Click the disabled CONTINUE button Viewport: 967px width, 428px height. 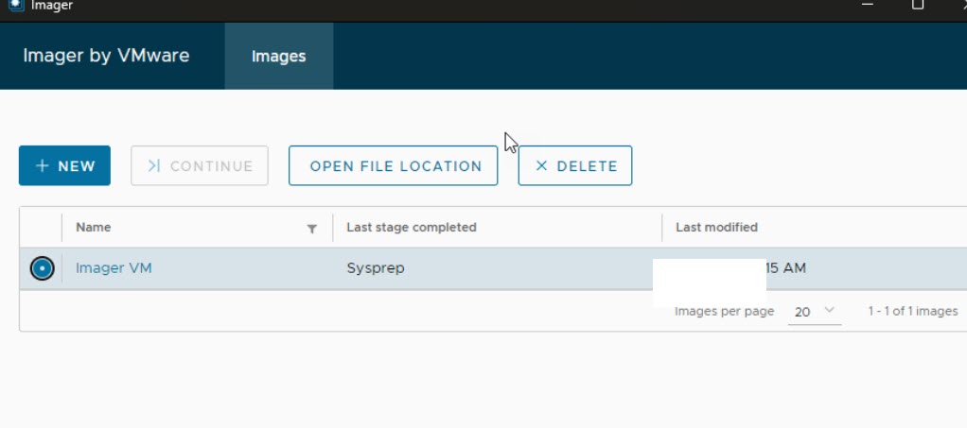click(x=200, y=165)
